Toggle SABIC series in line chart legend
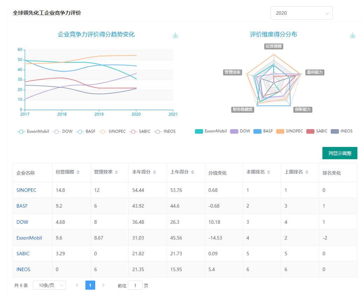 [x=140, y=132]
